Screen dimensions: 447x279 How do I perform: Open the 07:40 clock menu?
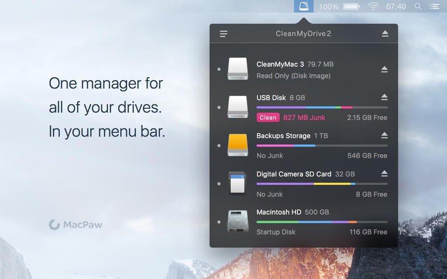coord(396,6)
